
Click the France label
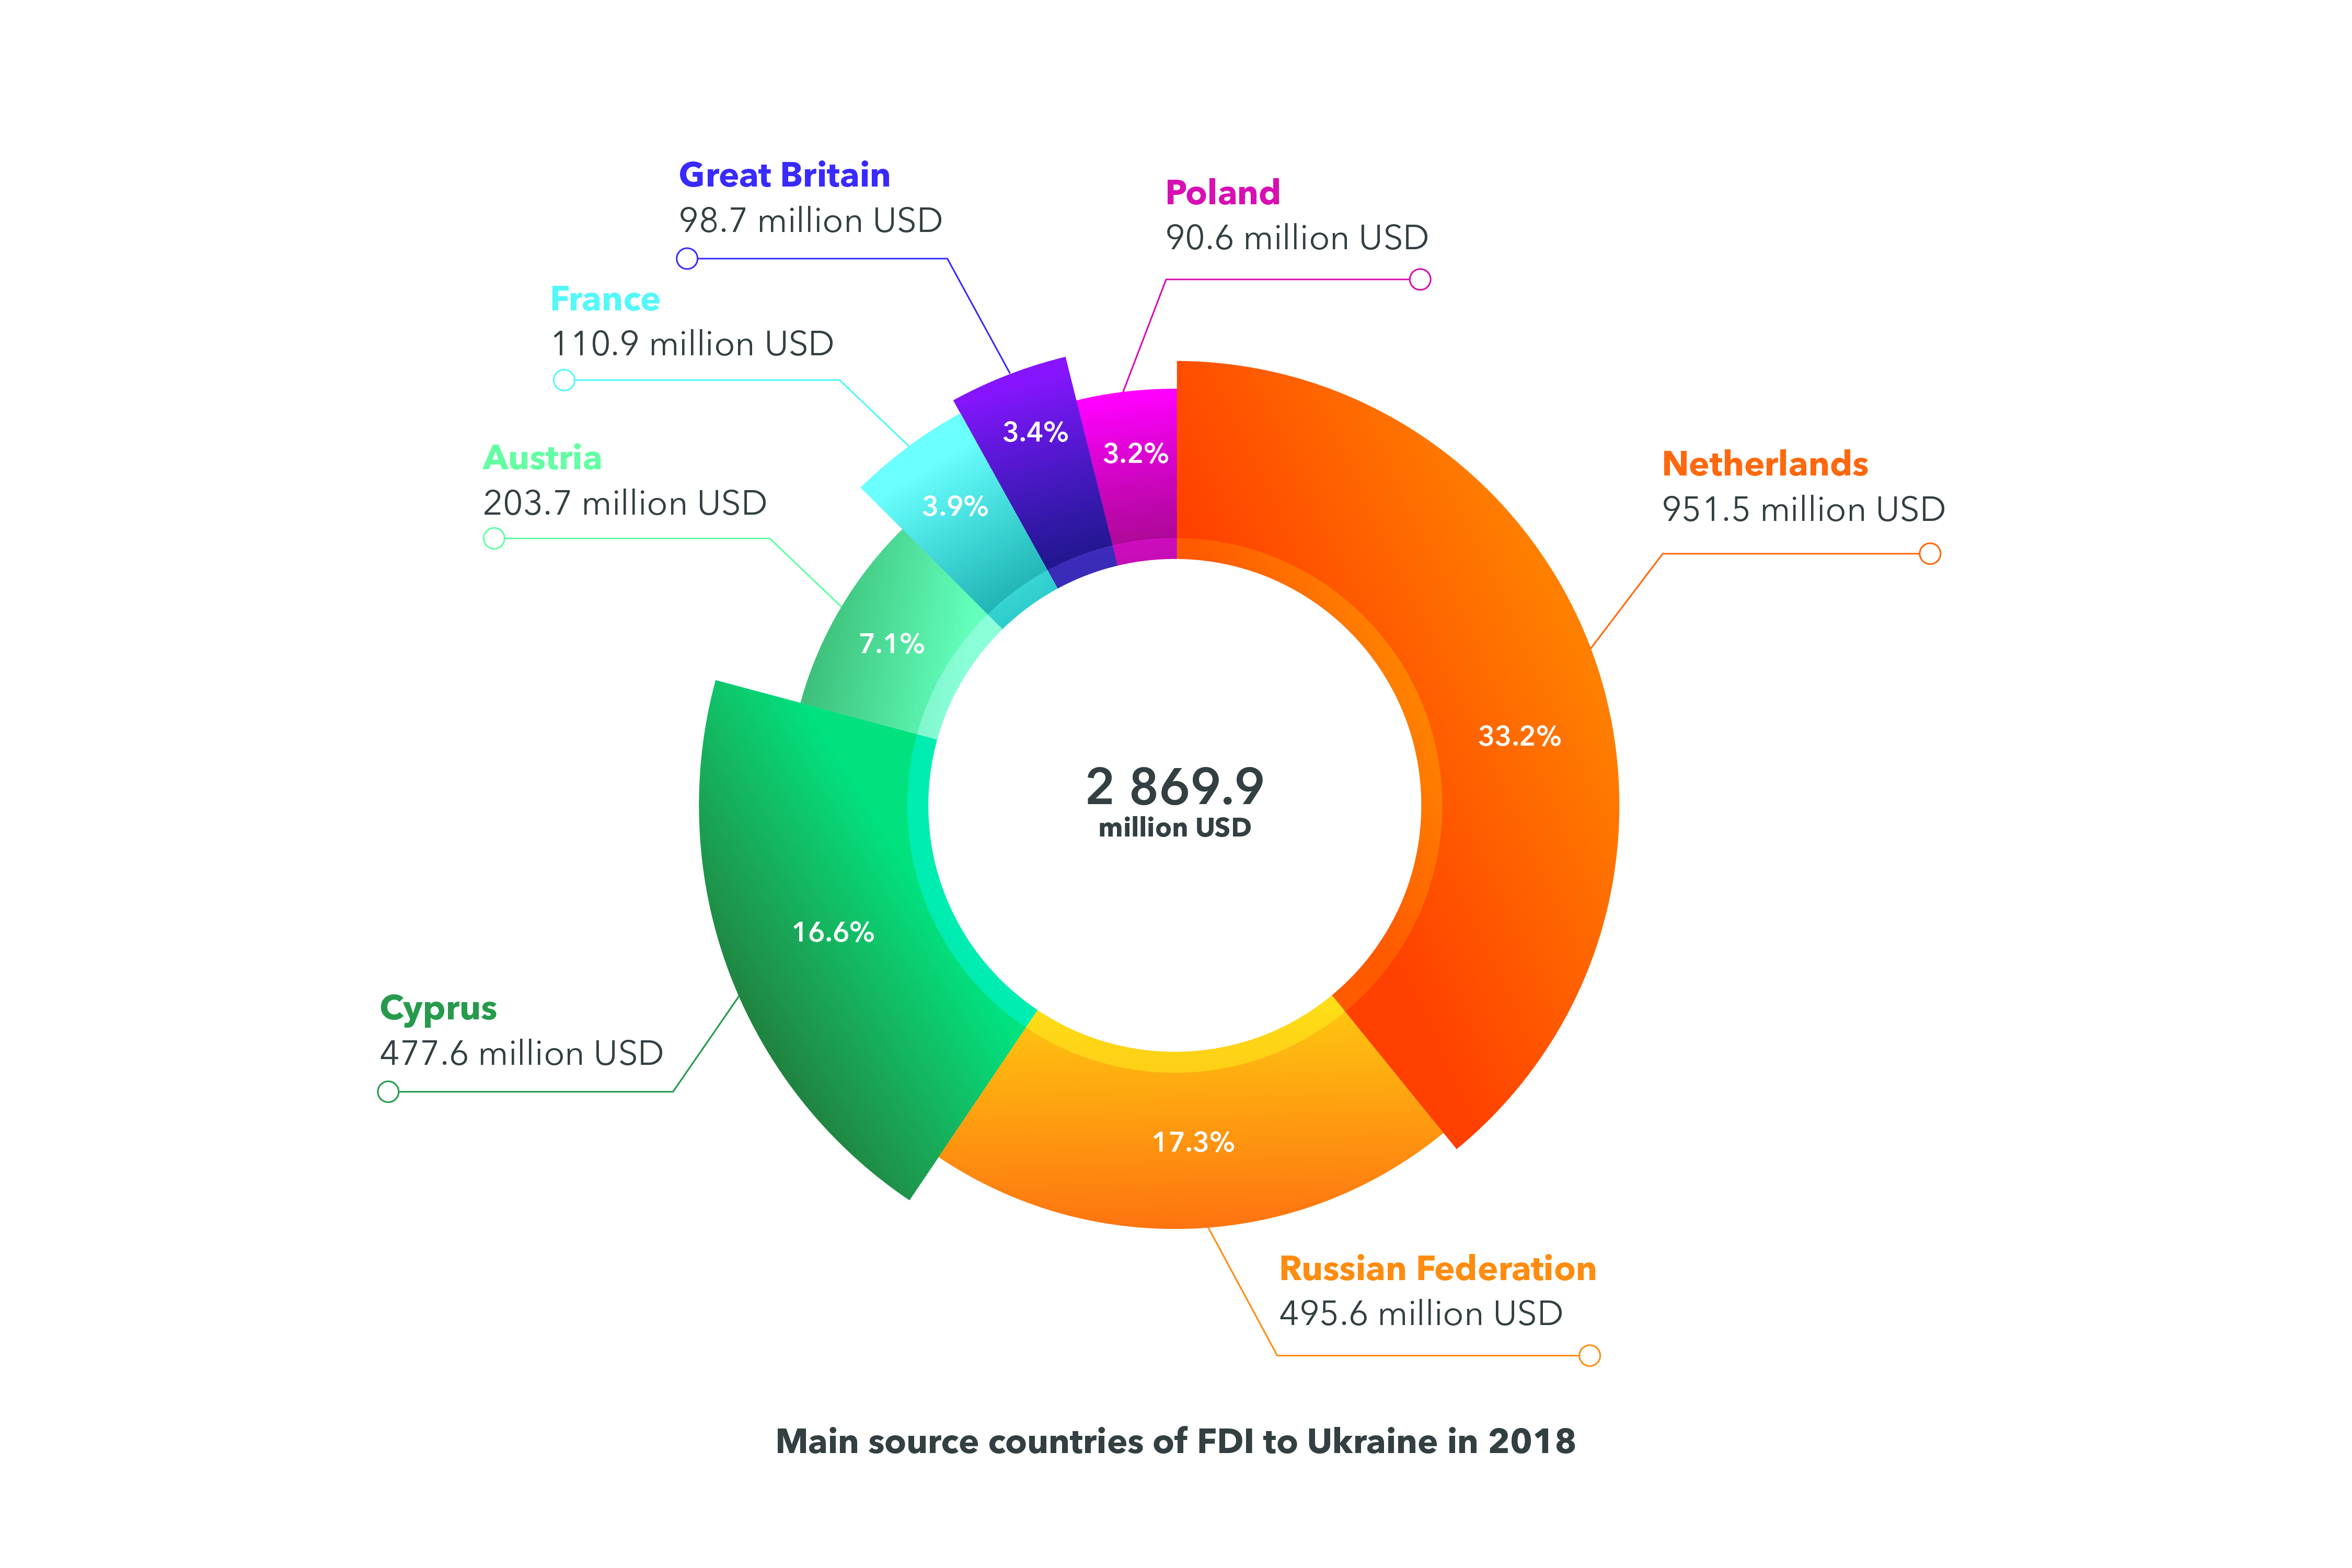[605, 299]
